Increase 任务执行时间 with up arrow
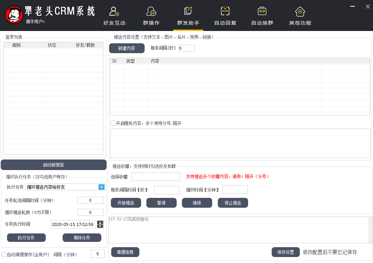 pyautogui.click(x=100, y=222)
